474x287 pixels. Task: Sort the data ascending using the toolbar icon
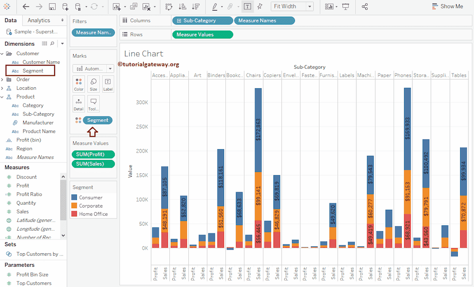[x=183, y=6]
